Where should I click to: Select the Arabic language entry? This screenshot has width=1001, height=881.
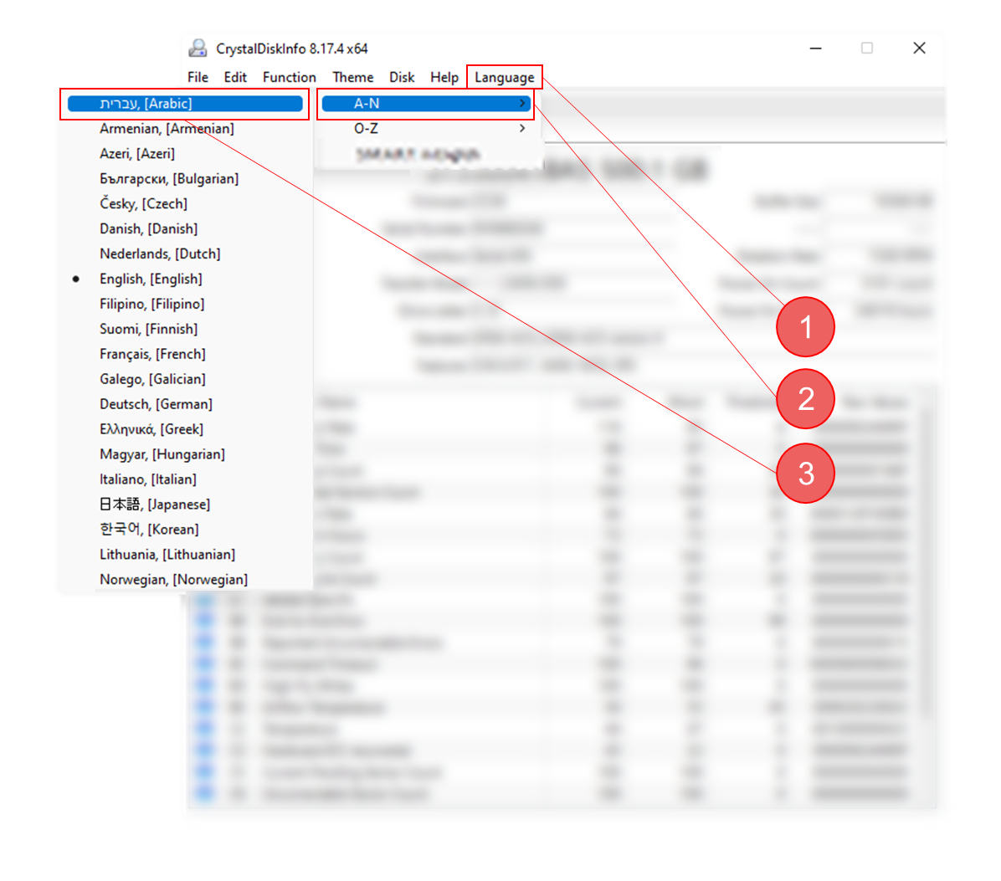click(x=185, y=104)
